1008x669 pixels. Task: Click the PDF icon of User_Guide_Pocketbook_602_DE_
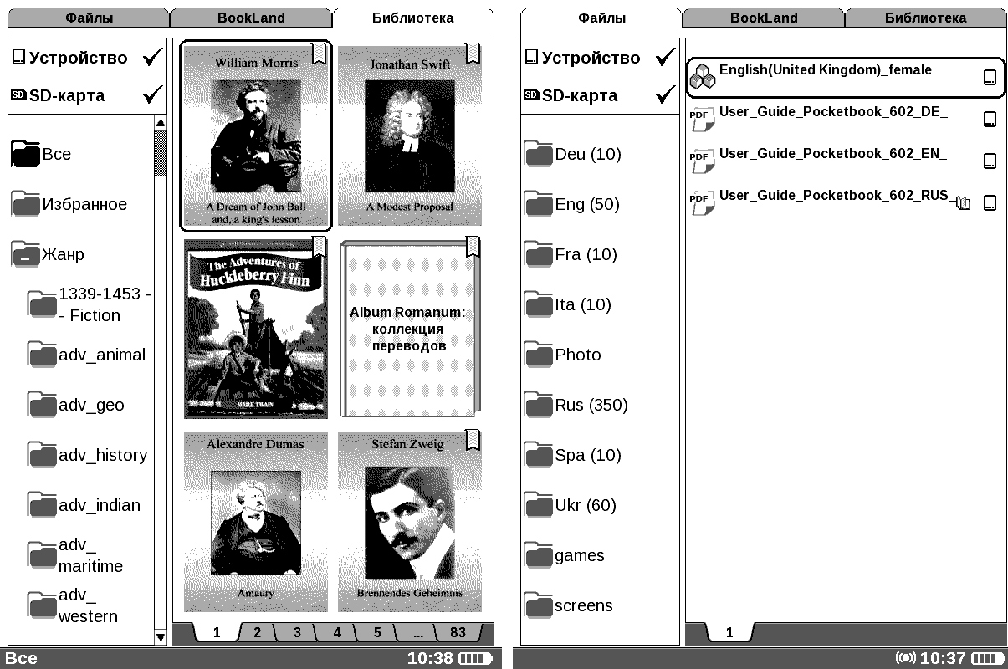tap(702, 119)
